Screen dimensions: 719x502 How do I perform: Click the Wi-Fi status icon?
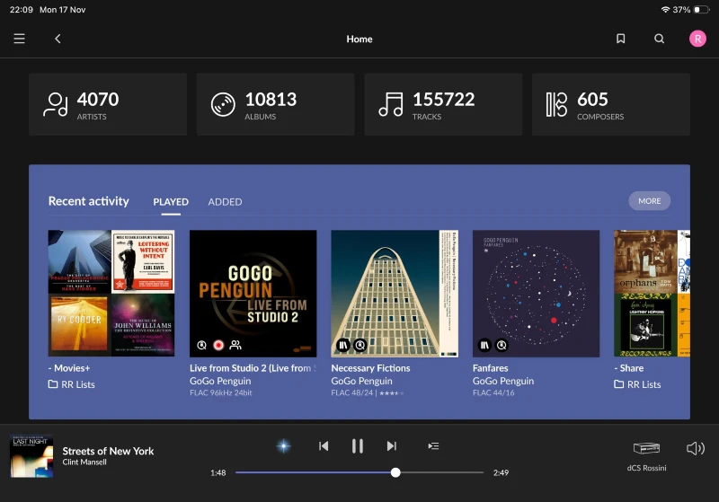coord(665,10)
